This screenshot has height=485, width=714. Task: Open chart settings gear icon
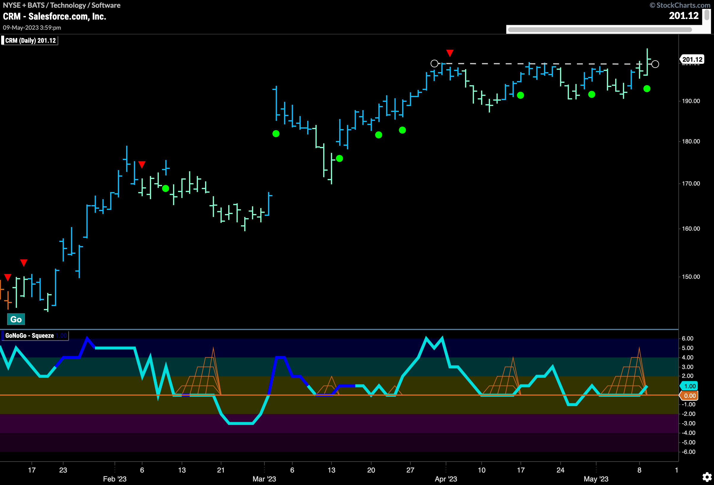click(x=707, y=477)
